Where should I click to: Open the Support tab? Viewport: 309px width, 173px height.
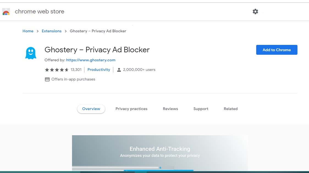201,109
